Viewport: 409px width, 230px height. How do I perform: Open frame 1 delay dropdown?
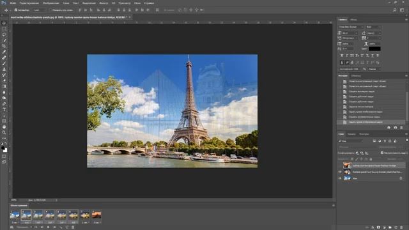(15, 222)
